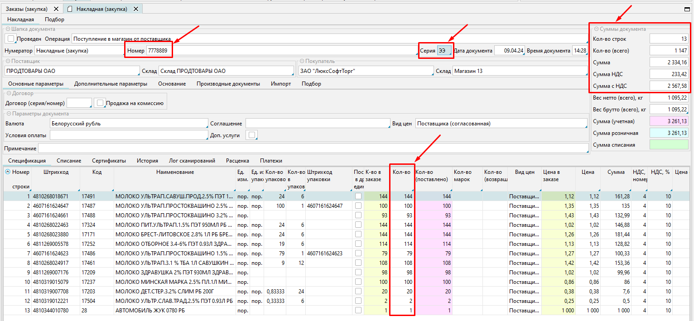Collapse the Поставщик section
The height and width of the screenshot is (321, 694).
[8, 61]
